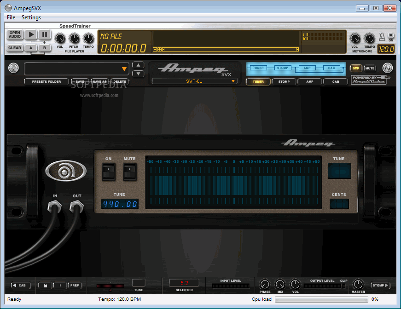Screen dimensions: 401x309
Task: Set loop point B
Action: click(45, 48)
